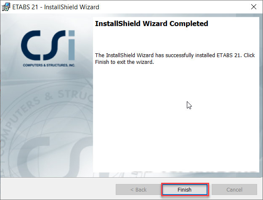Click the gray button bar left of Back
263x200 pixels.
coord(58,189)
